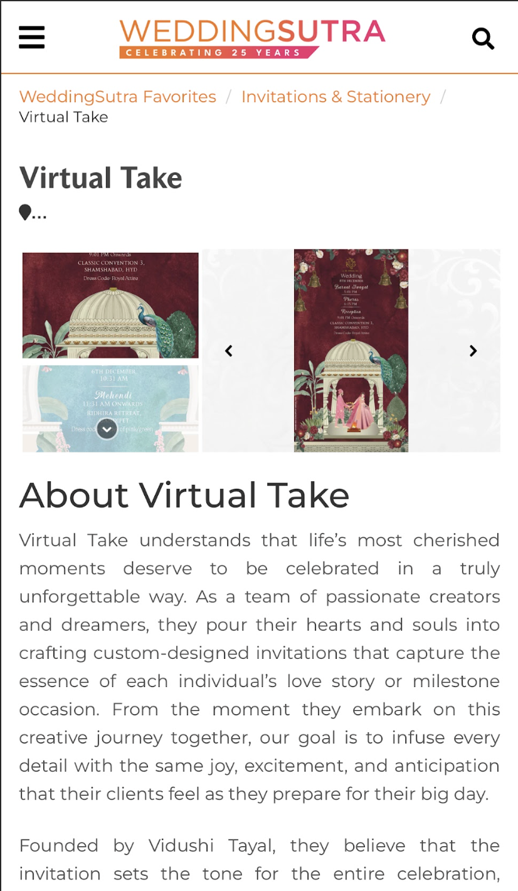Click the floral patterned panel right of image

(455, 350)
